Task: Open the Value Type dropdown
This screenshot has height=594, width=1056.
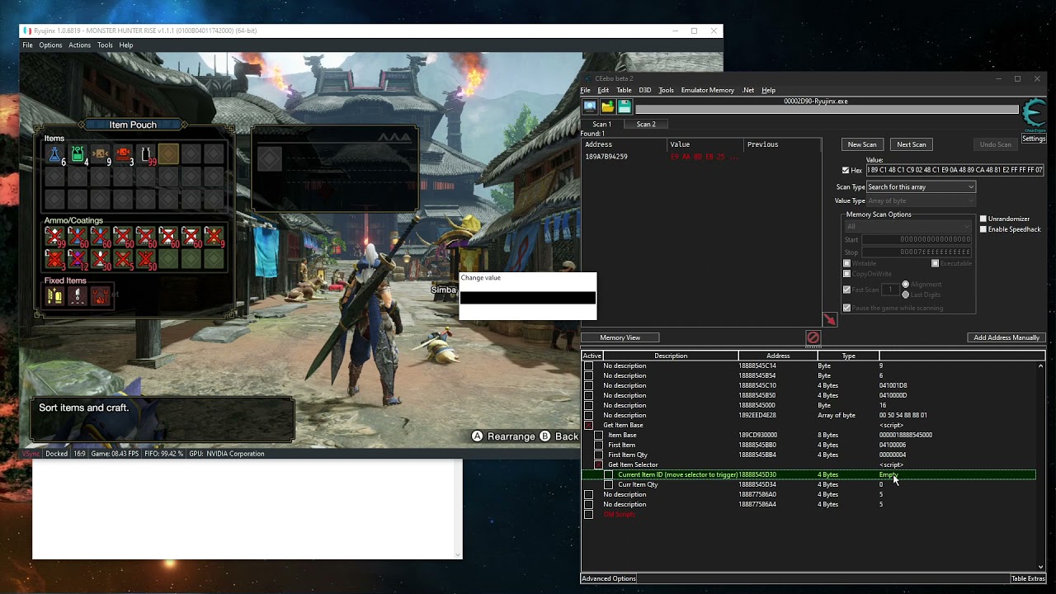Action: 920,200
